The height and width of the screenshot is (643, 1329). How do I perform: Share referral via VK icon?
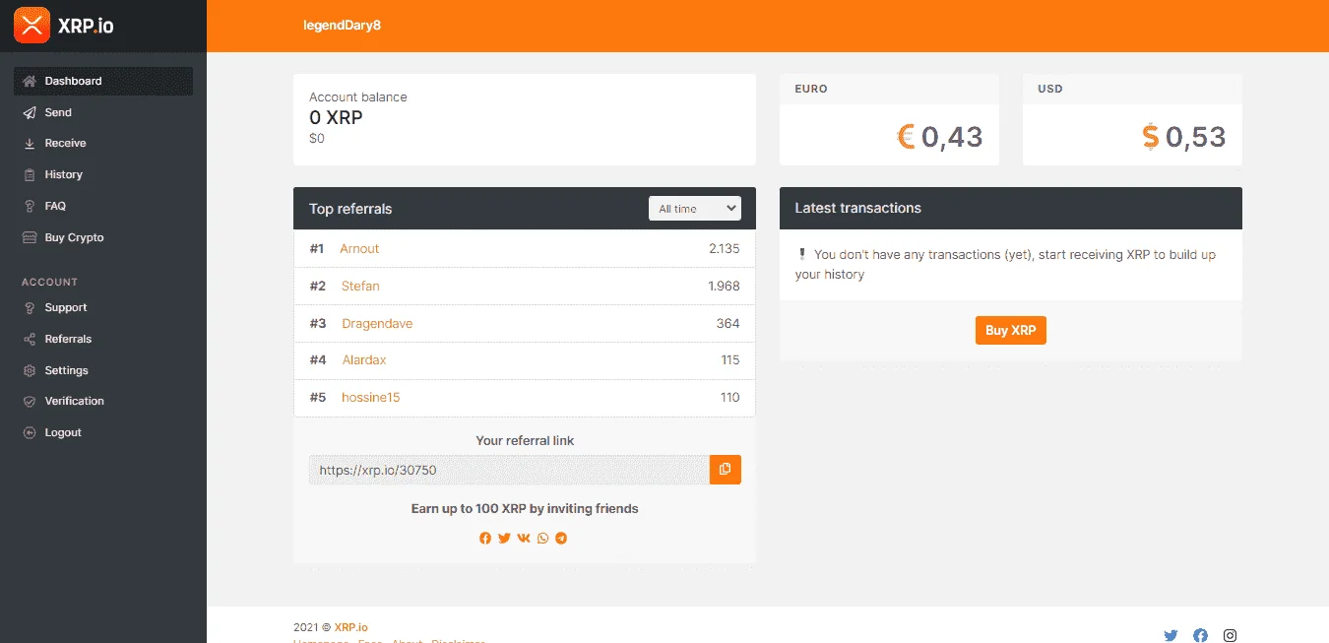click(523, 539)
